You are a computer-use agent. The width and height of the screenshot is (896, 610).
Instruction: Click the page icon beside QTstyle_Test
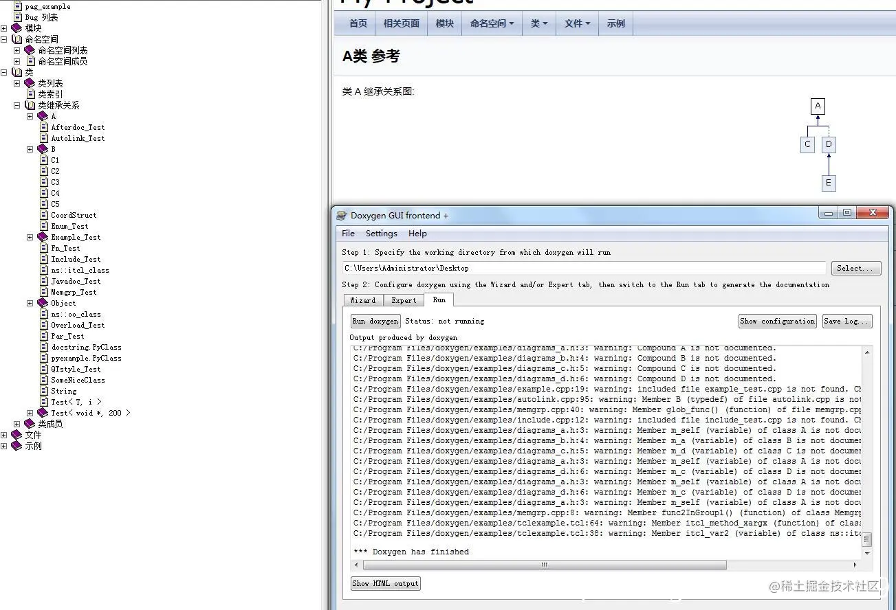[44, 369]
